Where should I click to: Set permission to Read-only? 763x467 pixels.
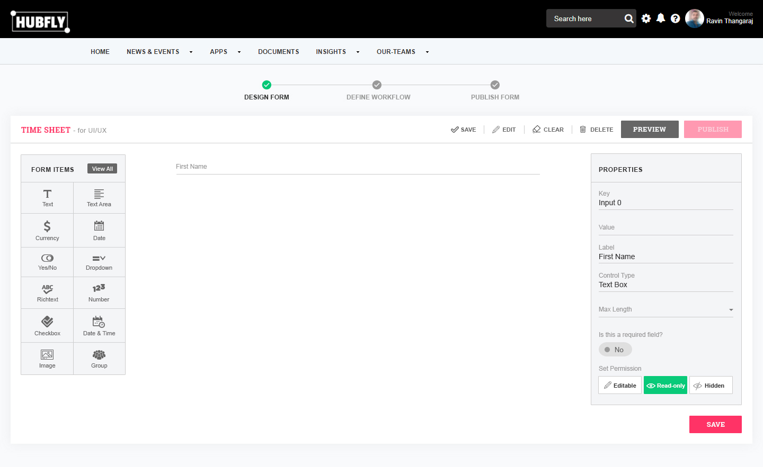tap(666, 385)
